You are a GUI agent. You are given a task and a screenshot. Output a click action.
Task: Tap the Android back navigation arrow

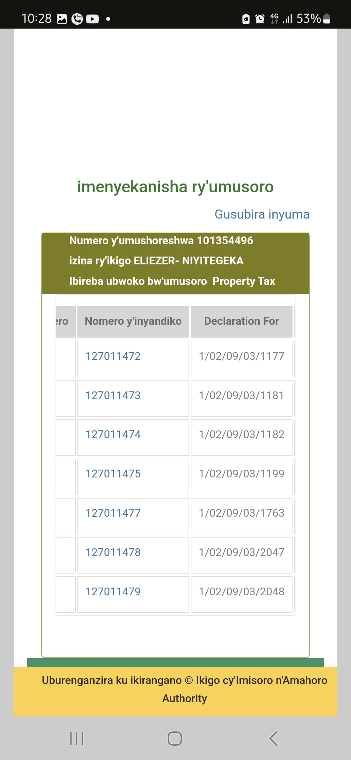click(274, 738)
